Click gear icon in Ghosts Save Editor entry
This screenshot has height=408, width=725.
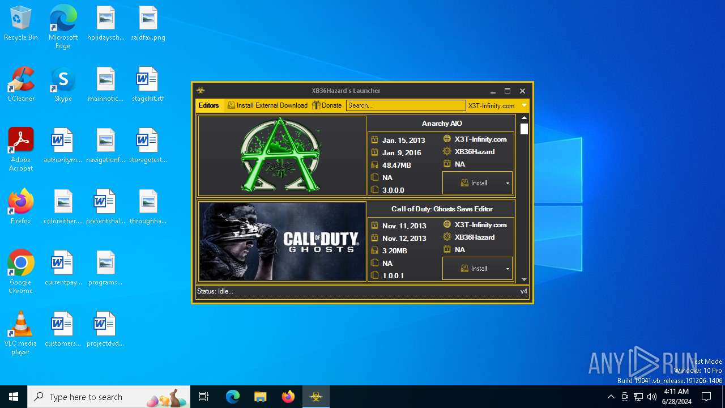pyautogui.click(x=447, y=237)
